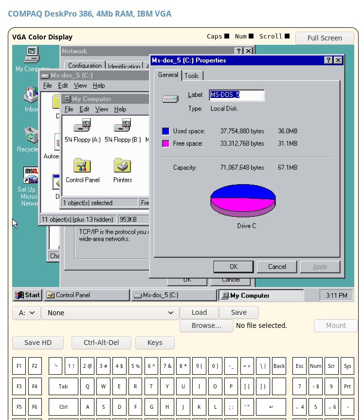Click Cancel in the Properties dialog

click(277, 267)
